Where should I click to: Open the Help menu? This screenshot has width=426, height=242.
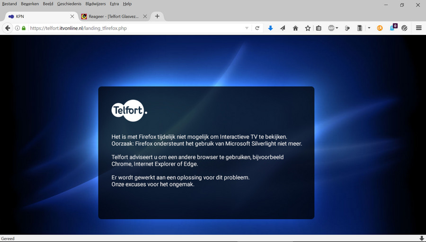(x=127, y=4)
